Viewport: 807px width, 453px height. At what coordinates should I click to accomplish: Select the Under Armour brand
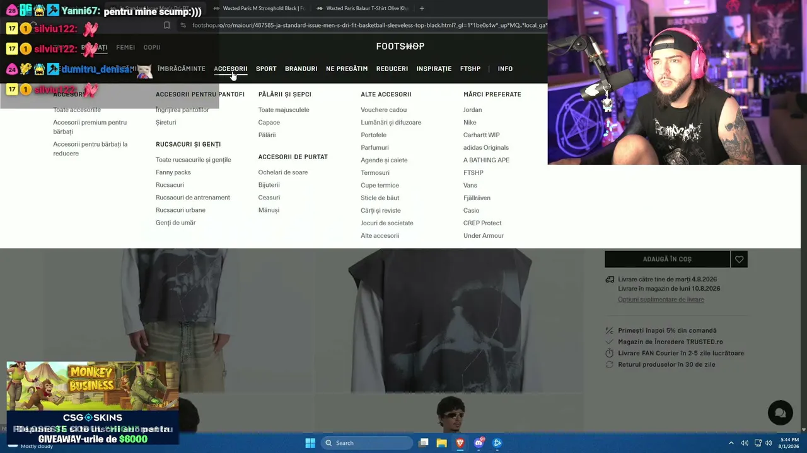(x=484, y=235)
